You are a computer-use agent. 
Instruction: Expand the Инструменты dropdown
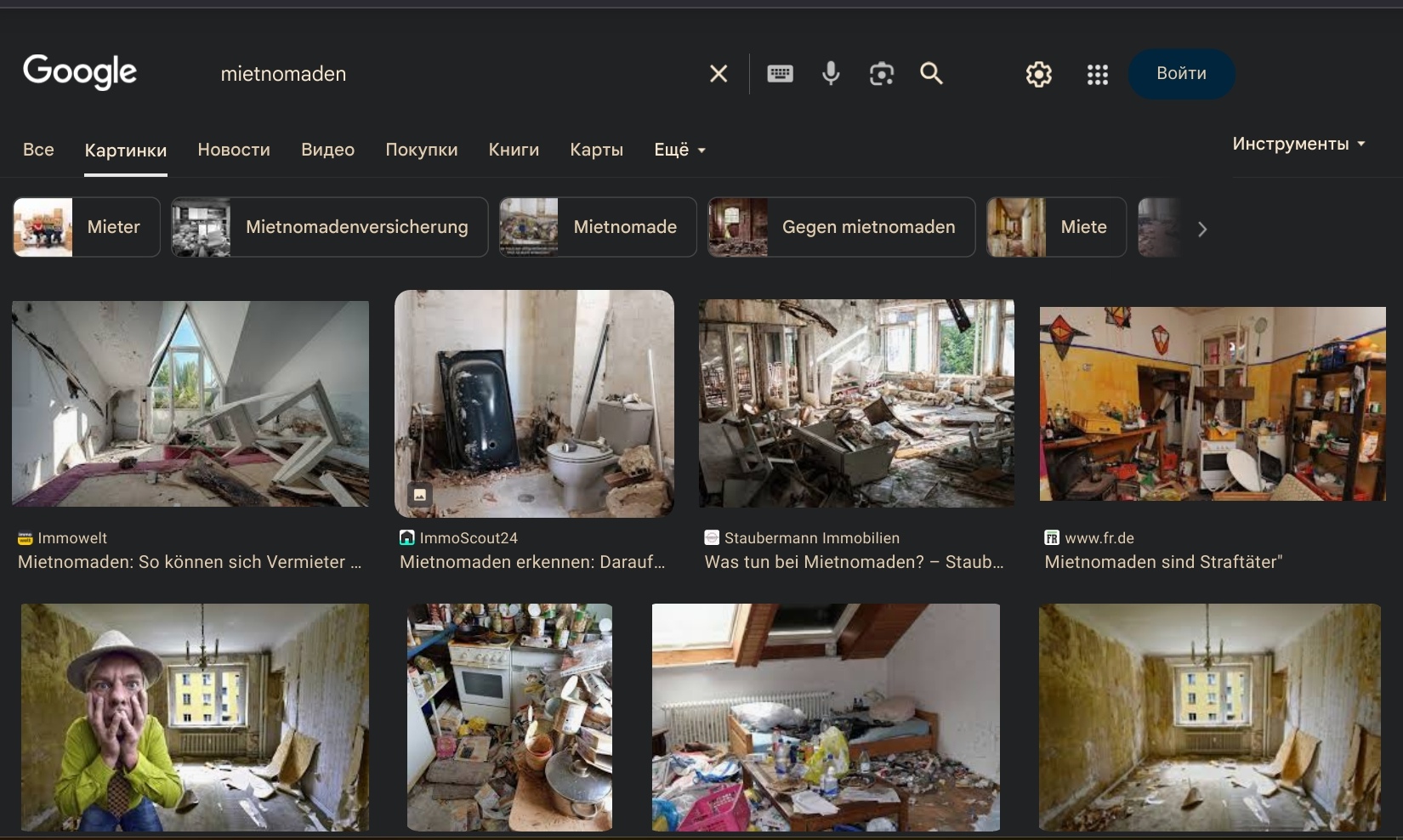click(1298, 144)
